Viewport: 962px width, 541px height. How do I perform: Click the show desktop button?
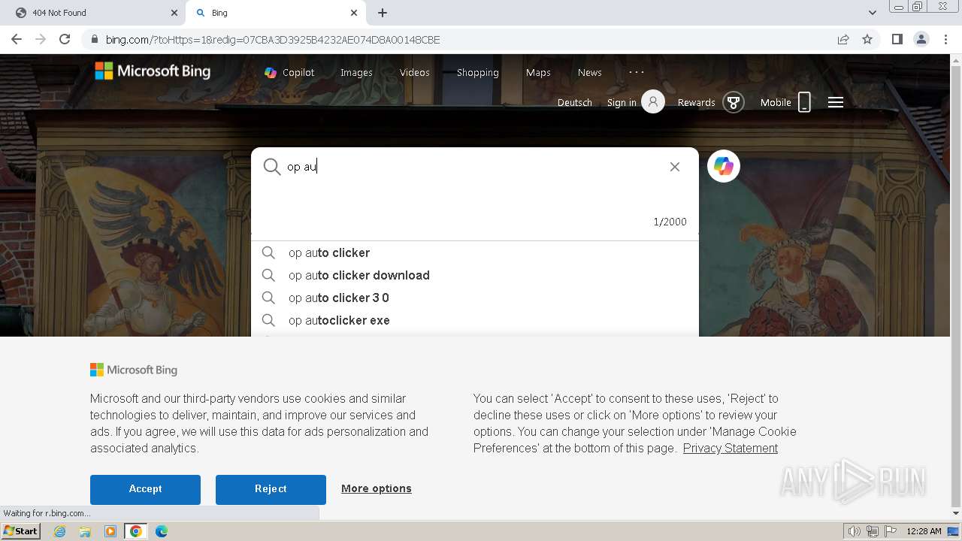[x=953, y=531]
